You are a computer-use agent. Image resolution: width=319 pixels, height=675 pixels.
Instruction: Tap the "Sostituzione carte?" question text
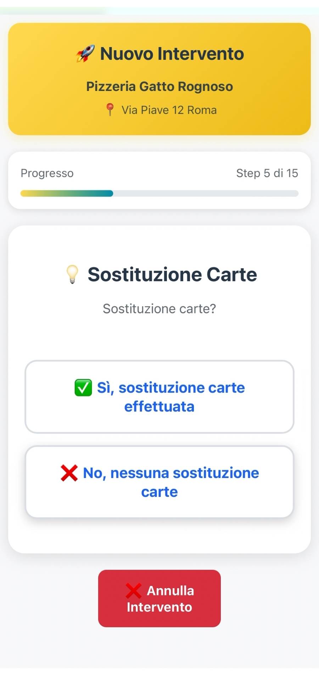tap(159, 309)
